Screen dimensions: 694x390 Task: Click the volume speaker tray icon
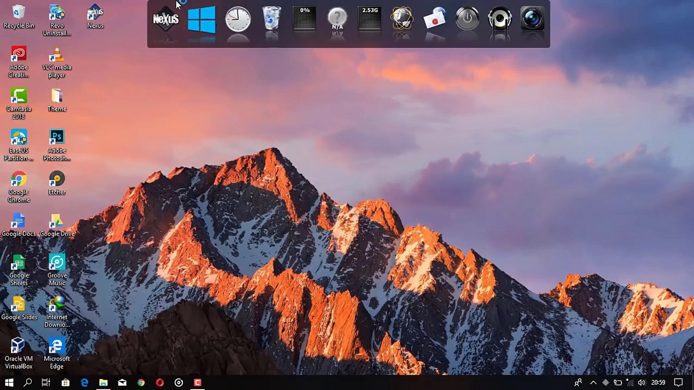[642, 382]
